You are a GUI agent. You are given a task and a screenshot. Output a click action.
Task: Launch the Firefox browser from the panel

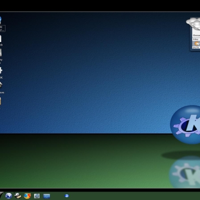pyautogui.click(x=27, y=195)
